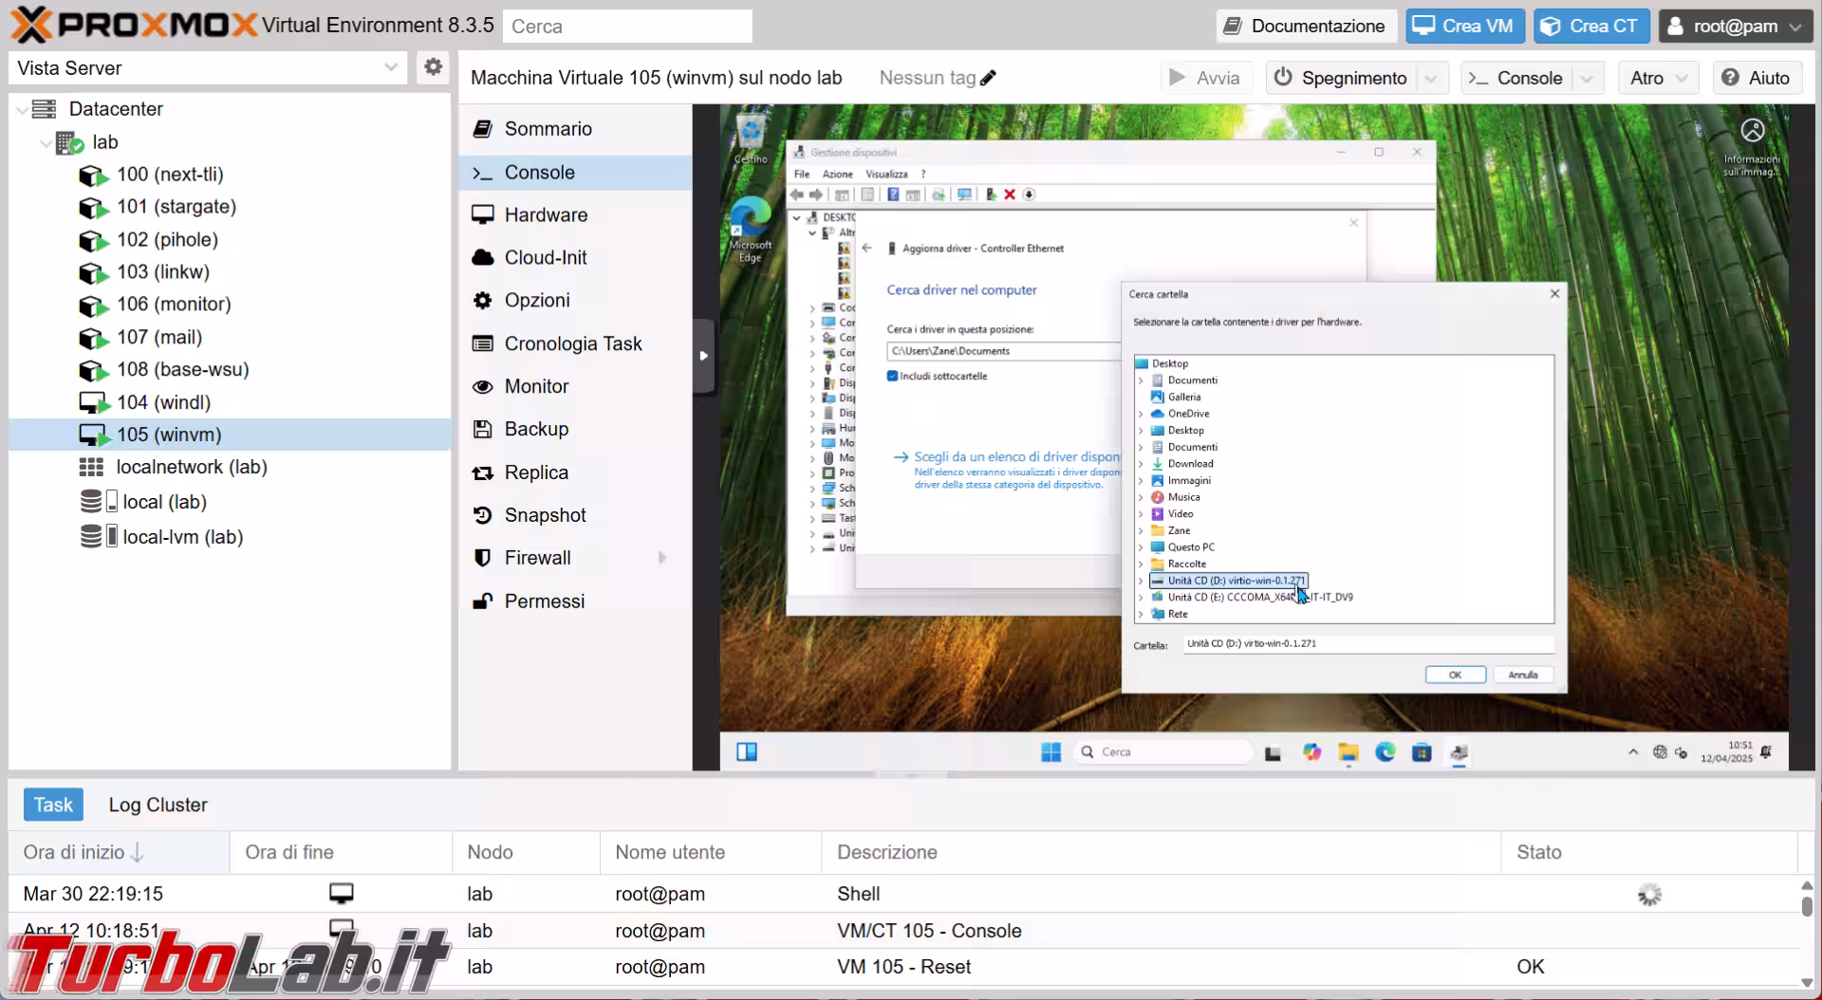Toggle the Includi sottocartelle checkbox
Viewport: 1822px width, 1000px height.
point(892,377)
